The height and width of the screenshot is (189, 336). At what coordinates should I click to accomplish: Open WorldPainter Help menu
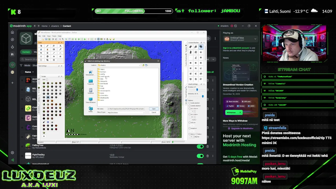point(60,36)
